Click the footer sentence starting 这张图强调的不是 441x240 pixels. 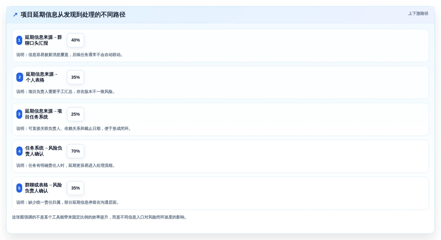point(99,217)
